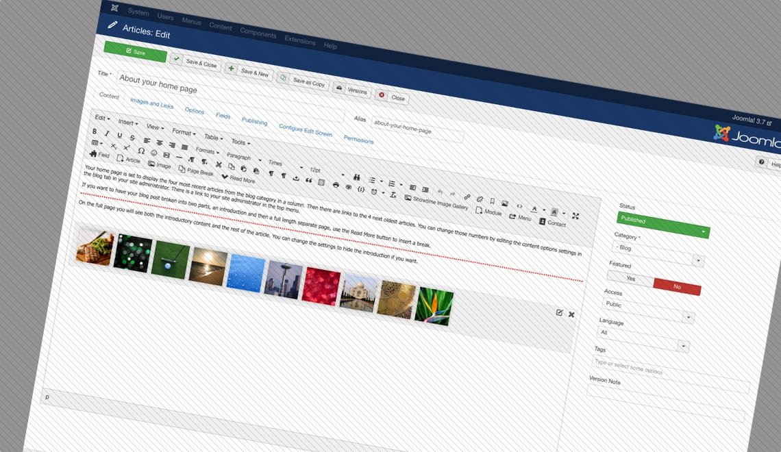The image size is (781, 452).
Task: Apply strikethrough formatting
Action: 132,138
